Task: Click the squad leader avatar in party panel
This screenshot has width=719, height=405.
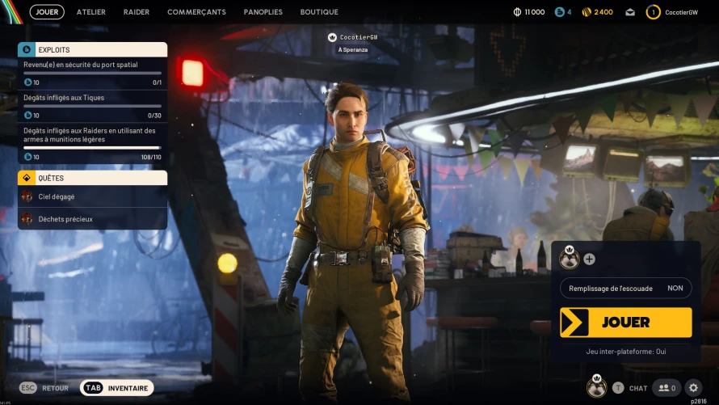Action: pyautogui.click(x=570, y=258)
